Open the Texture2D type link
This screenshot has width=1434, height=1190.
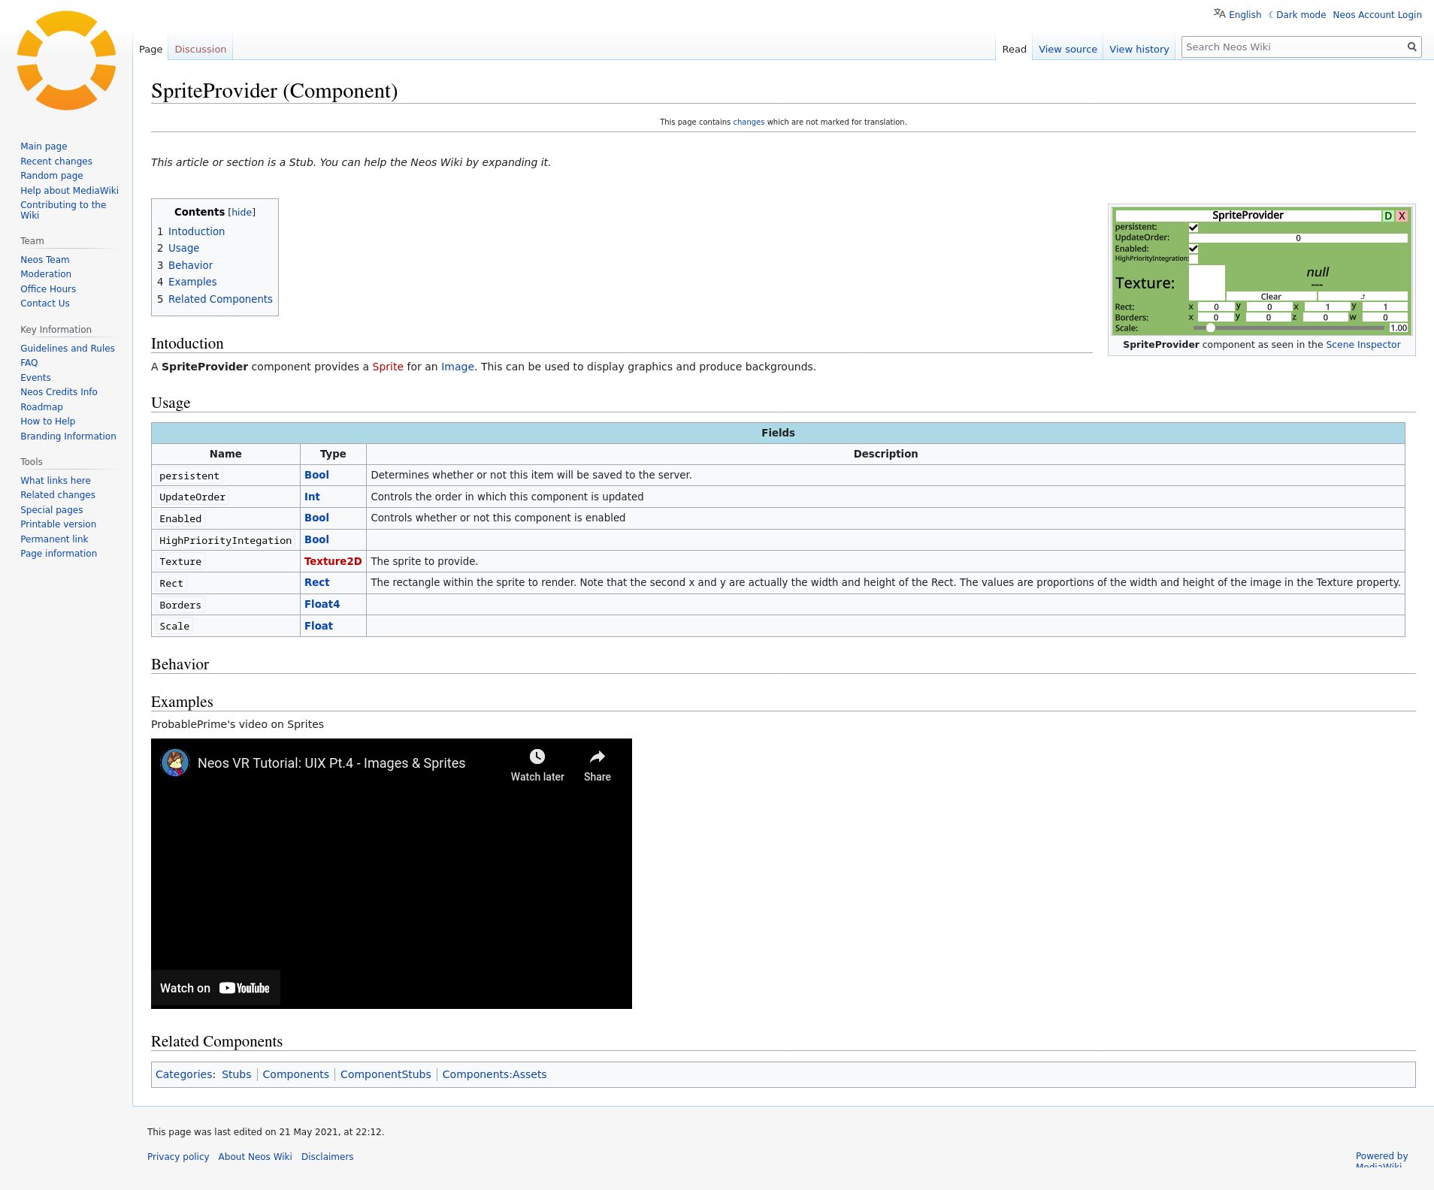[x=333, y=561]
